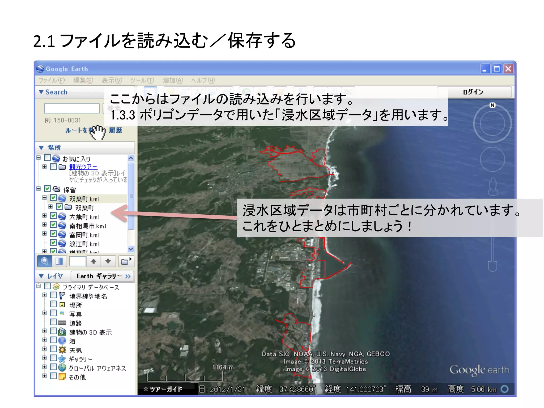Open the Earth ギャラリー button

(x=103, y=276)
